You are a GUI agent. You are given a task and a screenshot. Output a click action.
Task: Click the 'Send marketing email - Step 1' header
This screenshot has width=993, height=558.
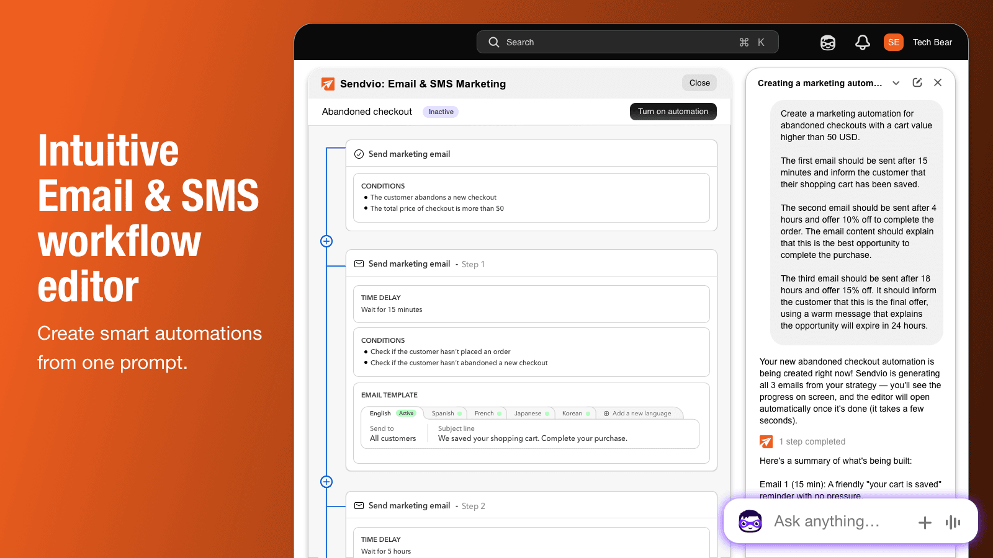coord(531,264)
